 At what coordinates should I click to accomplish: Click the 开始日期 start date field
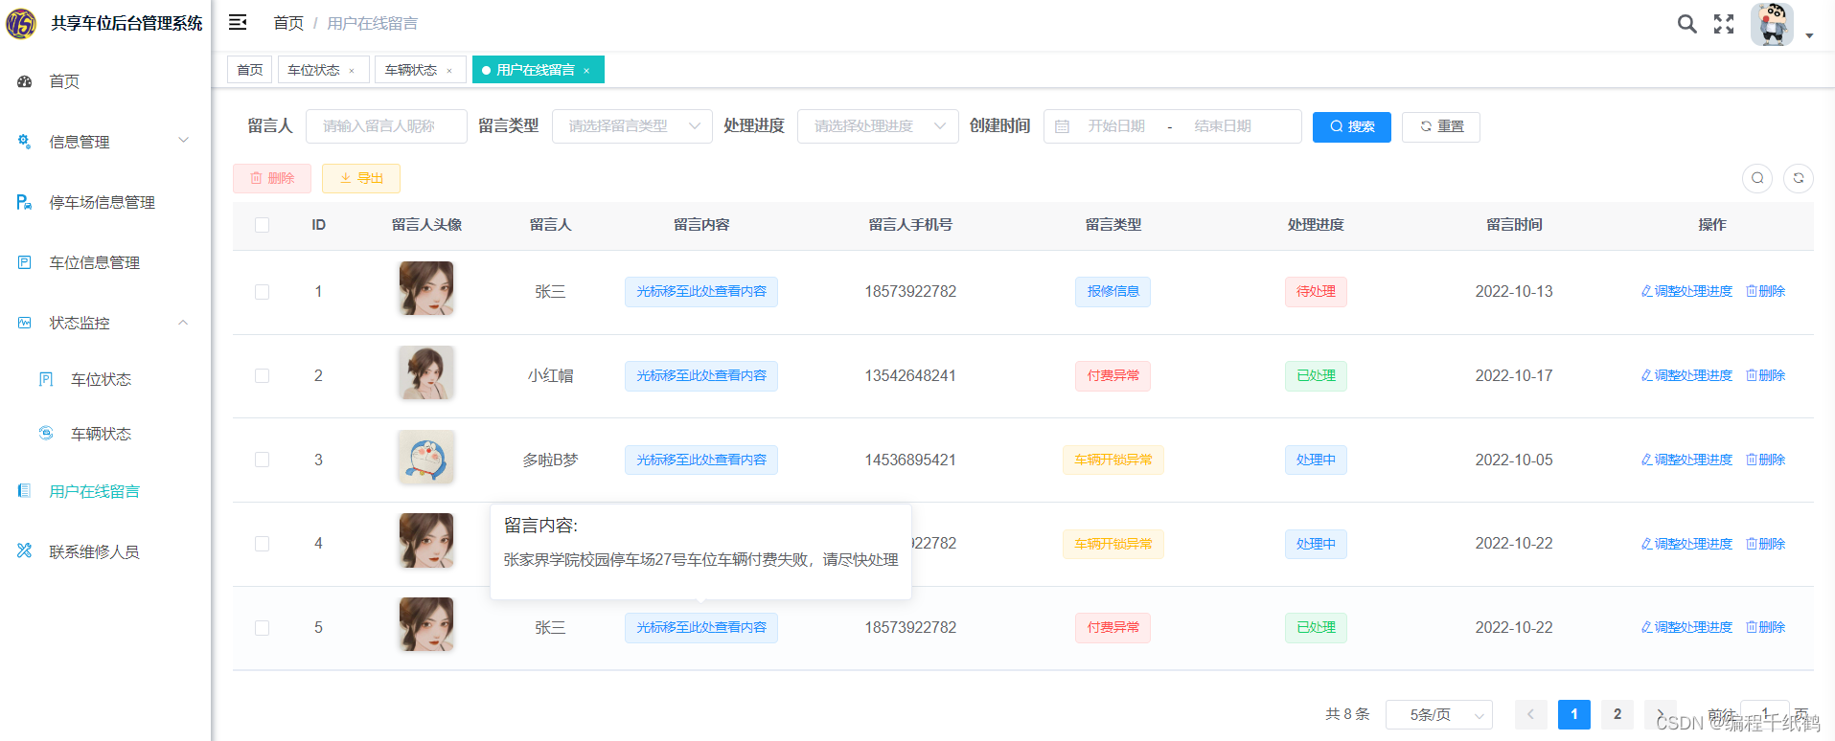pos(1116,126)
